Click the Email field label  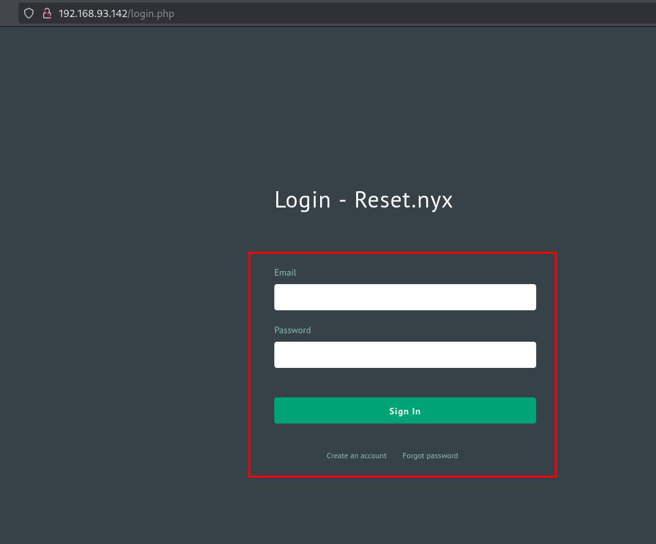(x=285, y=272)
